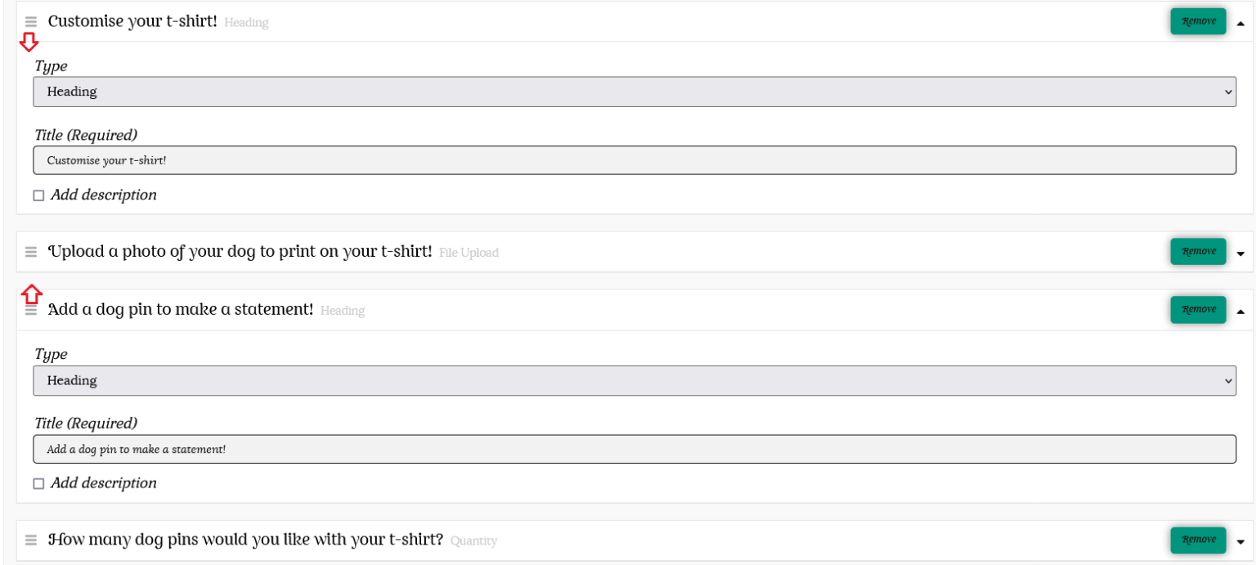Expand the How many dog pins Quantity section
The image size is (1256, 565).
(x=1240, y=541)
